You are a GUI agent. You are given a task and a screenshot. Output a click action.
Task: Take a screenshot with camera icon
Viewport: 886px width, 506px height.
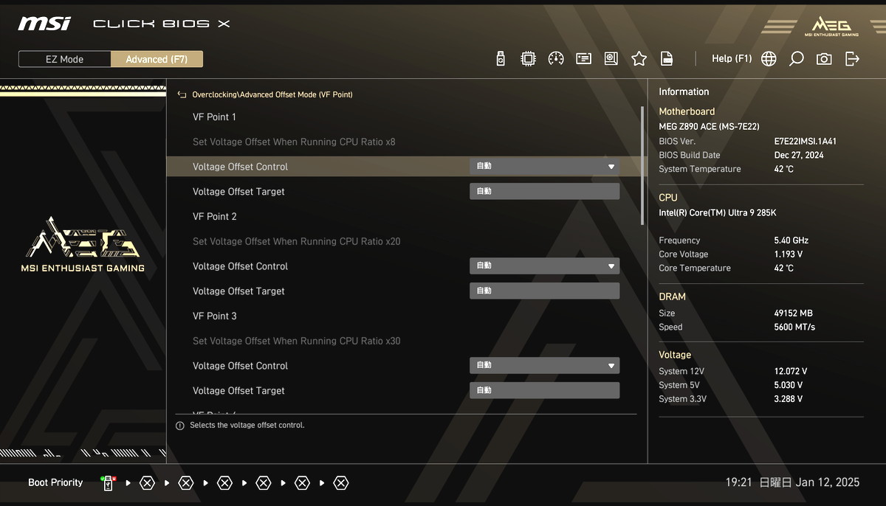coord(824,59)
